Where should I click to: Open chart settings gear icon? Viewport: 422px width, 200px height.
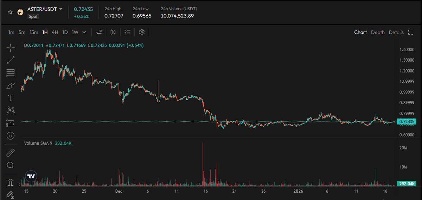point(142,32)
